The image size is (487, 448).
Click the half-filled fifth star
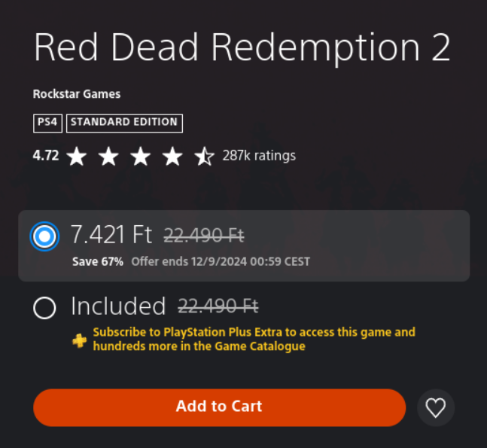204,157
